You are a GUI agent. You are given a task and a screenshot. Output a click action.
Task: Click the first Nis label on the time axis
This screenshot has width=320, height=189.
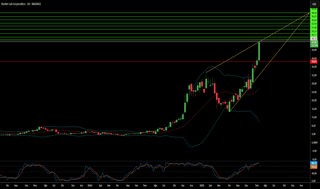[7, 186]
